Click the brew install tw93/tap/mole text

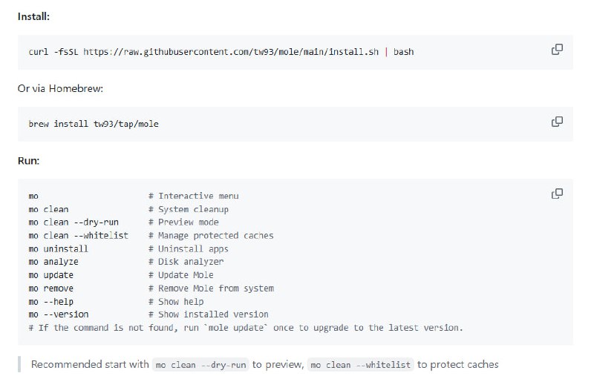94,124
